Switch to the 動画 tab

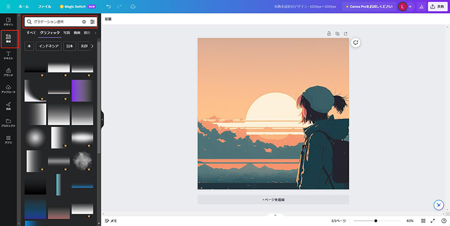point(77,33)
